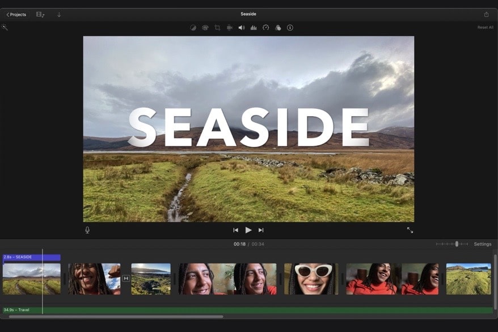498x332 pixels.
Task: Open the color correction palette tool
Action: click(205, 28)
